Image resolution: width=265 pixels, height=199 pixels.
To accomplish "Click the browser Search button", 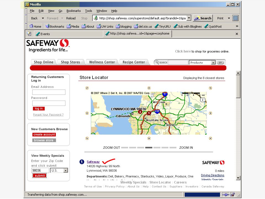I will point(203,18).
